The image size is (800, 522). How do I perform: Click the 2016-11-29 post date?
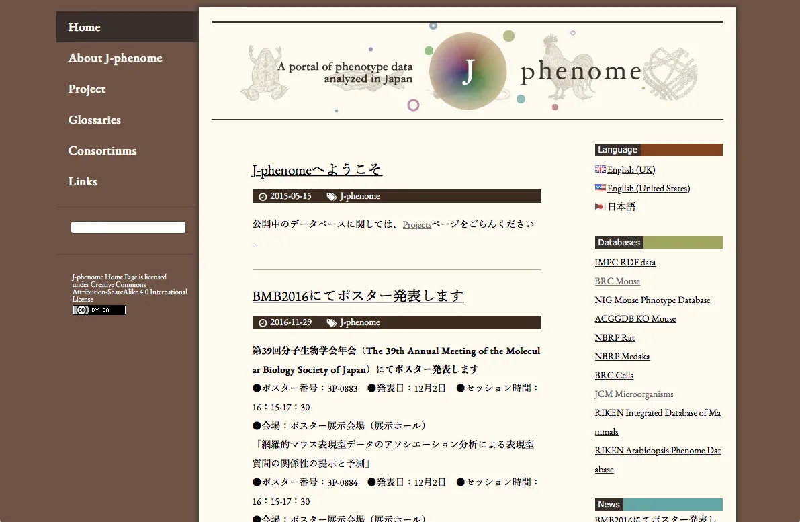291,322
